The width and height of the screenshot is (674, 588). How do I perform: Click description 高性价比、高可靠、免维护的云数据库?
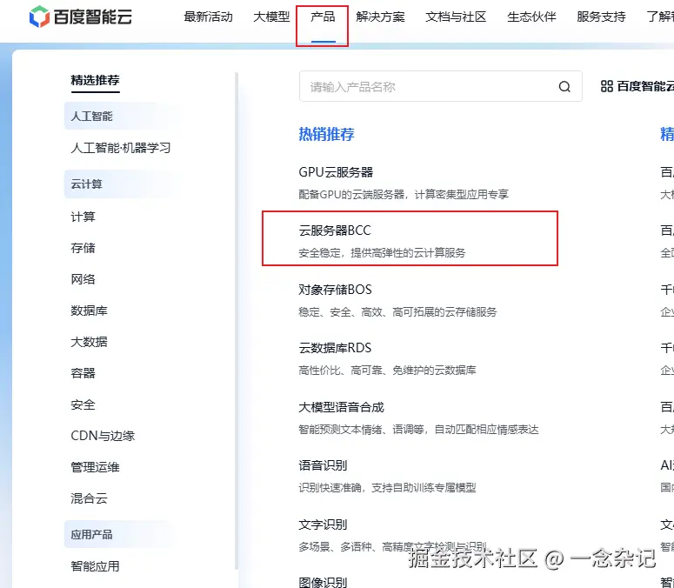click(x=387, y=370)
